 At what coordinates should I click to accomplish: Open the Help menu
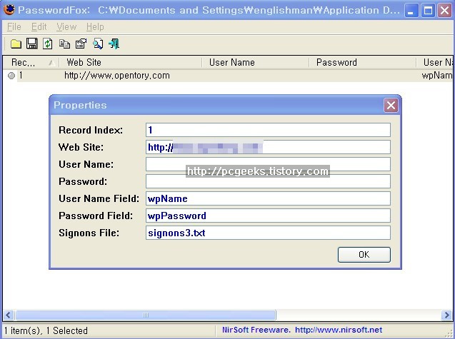[x=95, y=27]
